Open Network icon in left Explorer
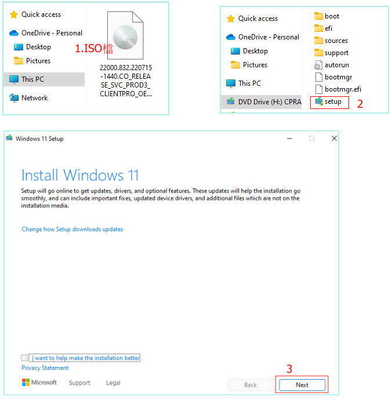392x400 pixels. tap(14, 98)
